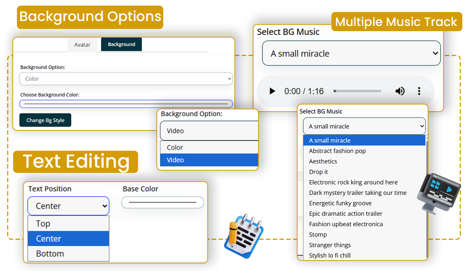Image resolution: width=468 pixels, height=271 pixels.
Task: Mute the audio player volume
Action: (400, 91)
